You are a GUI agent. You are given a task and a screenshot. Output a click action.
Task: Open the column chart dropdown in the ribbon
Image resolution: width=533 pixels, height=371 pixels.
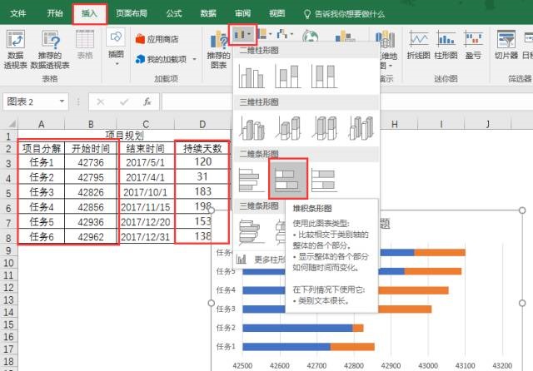pos(242,35)
